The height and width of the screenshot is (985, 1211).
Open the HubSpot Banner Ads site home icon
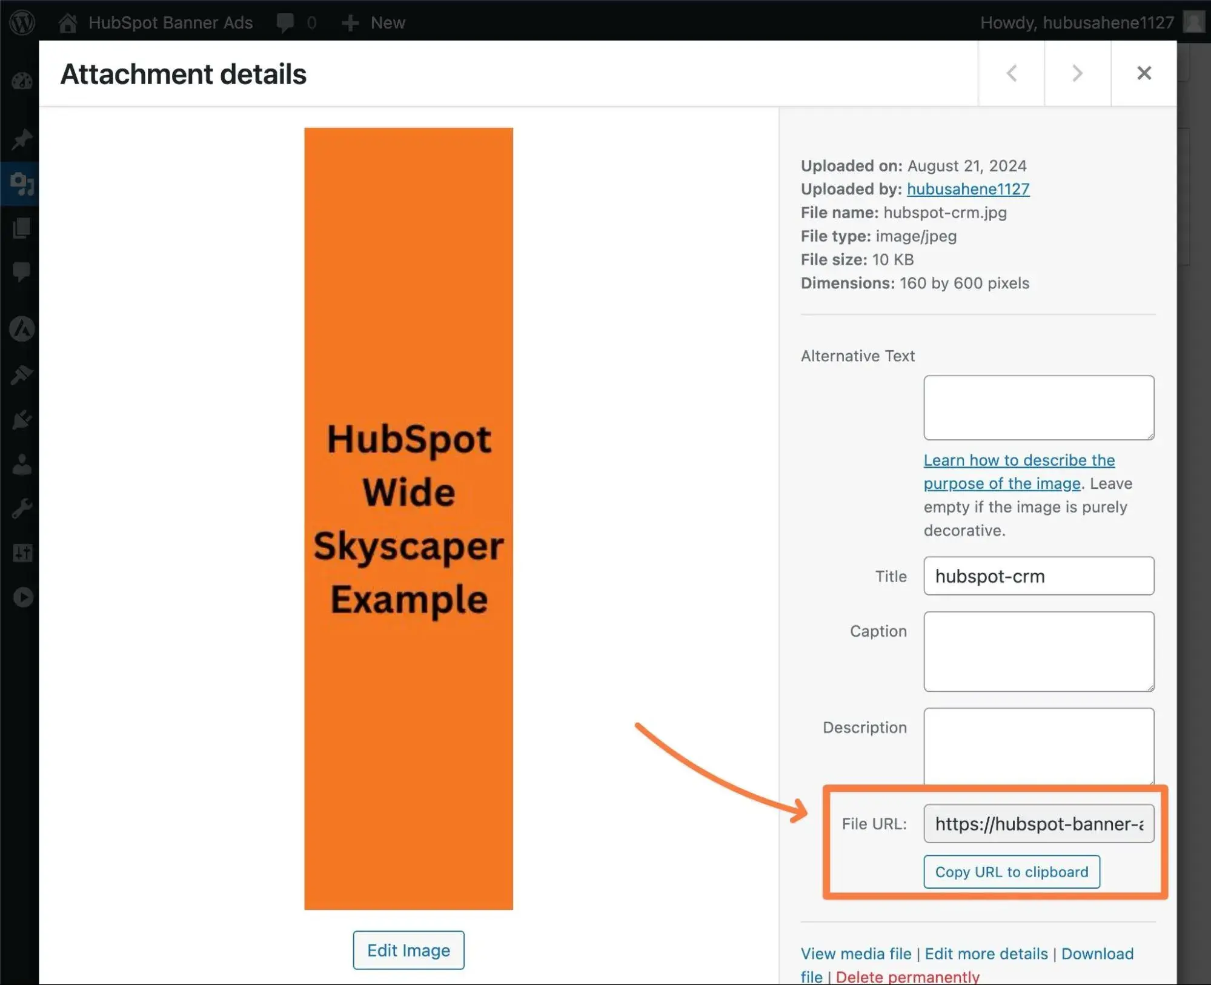(68, 22)
